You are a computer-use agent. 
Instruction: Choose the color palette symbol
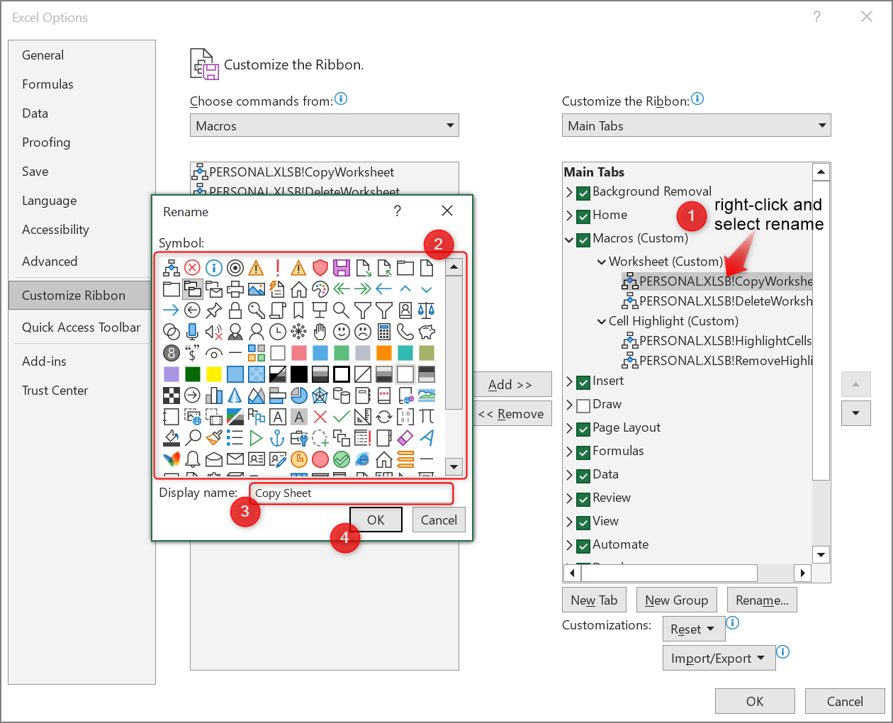click(x=320, y=288)
